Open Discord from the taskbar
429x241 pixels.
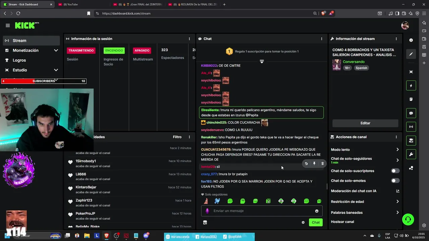[x=146, y=236]
